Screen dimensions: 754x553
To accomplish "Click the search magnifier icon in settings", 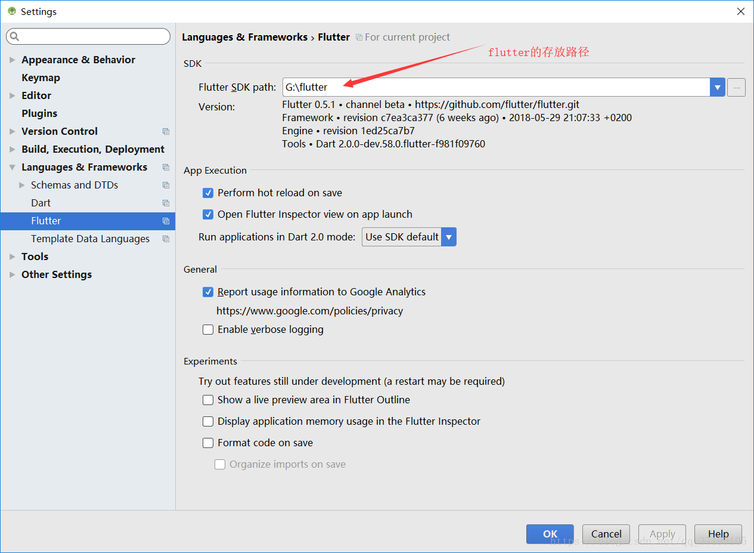I will click(14, 37).
